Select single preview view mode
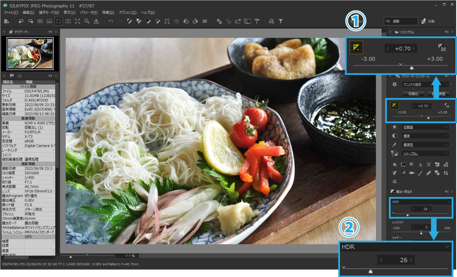The height and width of the screenshot is (277, 457). [x=59, y=21]
